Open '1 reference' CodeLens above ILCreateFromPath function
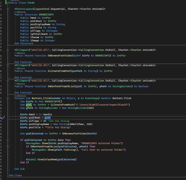186x180 pixels. [20, 68]
